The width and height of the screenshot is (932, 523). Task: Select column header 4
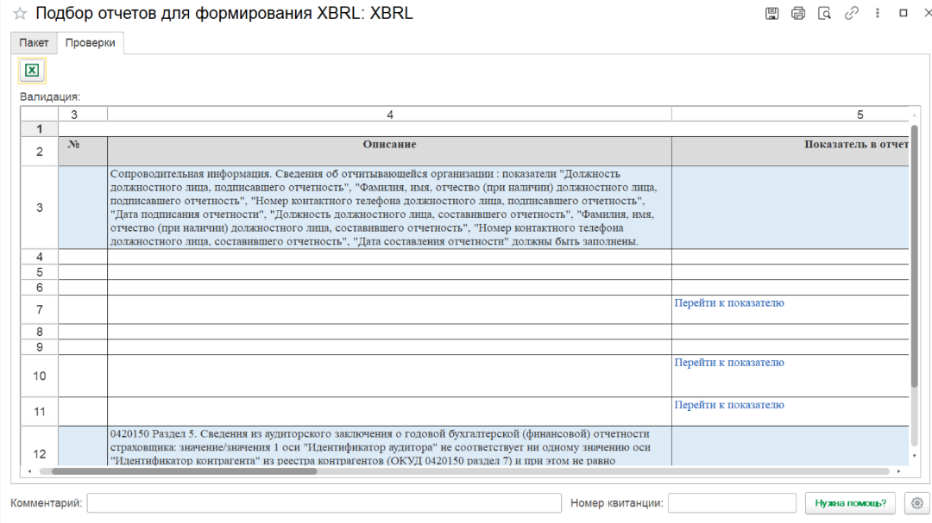[x=390, y=115]
